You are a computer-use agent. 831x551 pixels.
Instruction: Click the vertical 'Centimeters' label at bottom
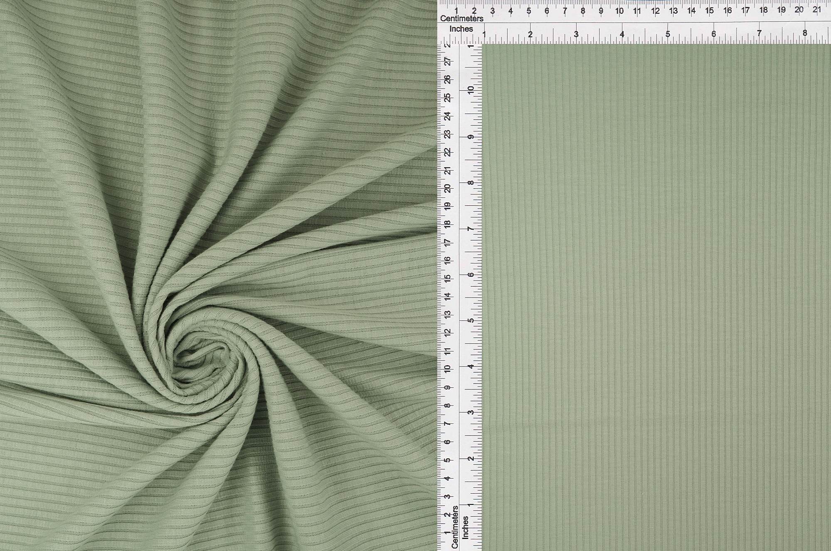pyautogui.click(x=455, y=527)
